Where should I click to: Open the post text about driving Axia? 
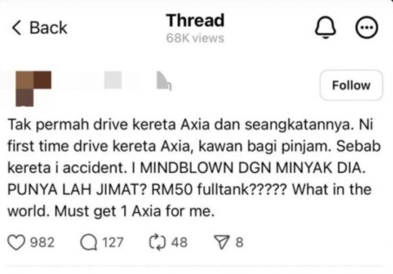point(194,168)
